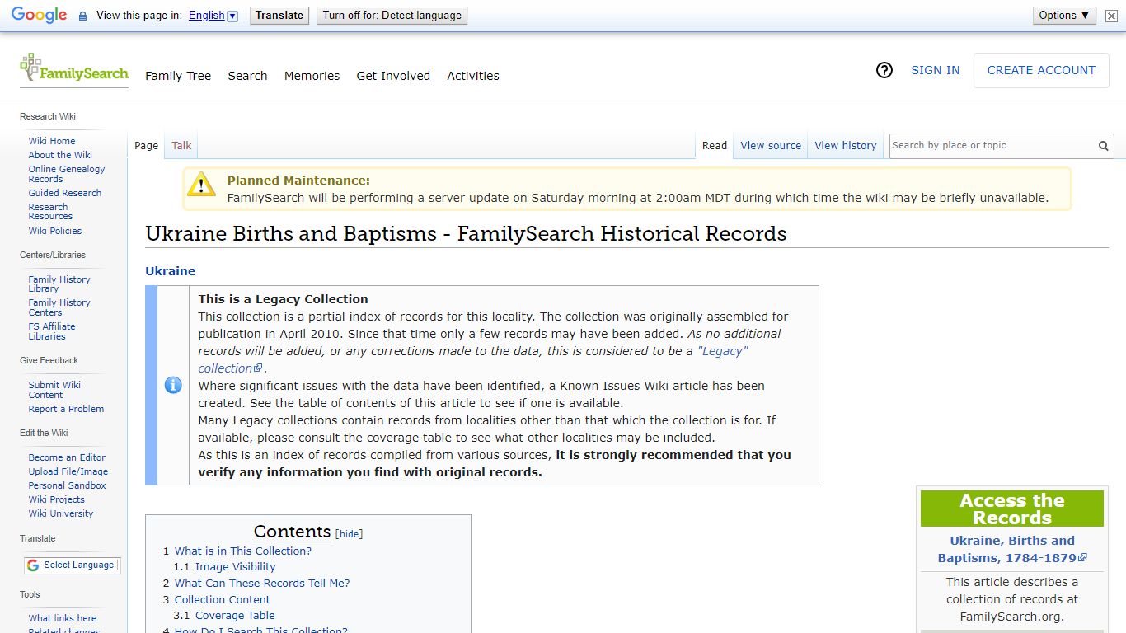Open What links here link
The image size is (1126, 633).
(x=63, y=618)
